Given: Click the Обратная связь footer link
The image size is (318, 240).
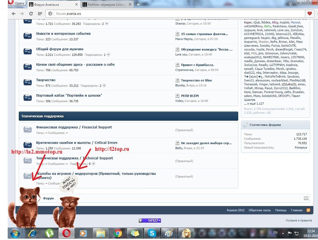Looking at the screenshot, I should [259, 210].
